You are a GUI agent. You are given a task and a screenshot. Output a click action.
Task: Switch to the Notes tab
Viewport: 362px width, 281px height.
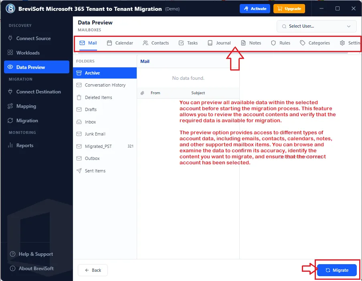pyautogui.click(x=251, y=43)
